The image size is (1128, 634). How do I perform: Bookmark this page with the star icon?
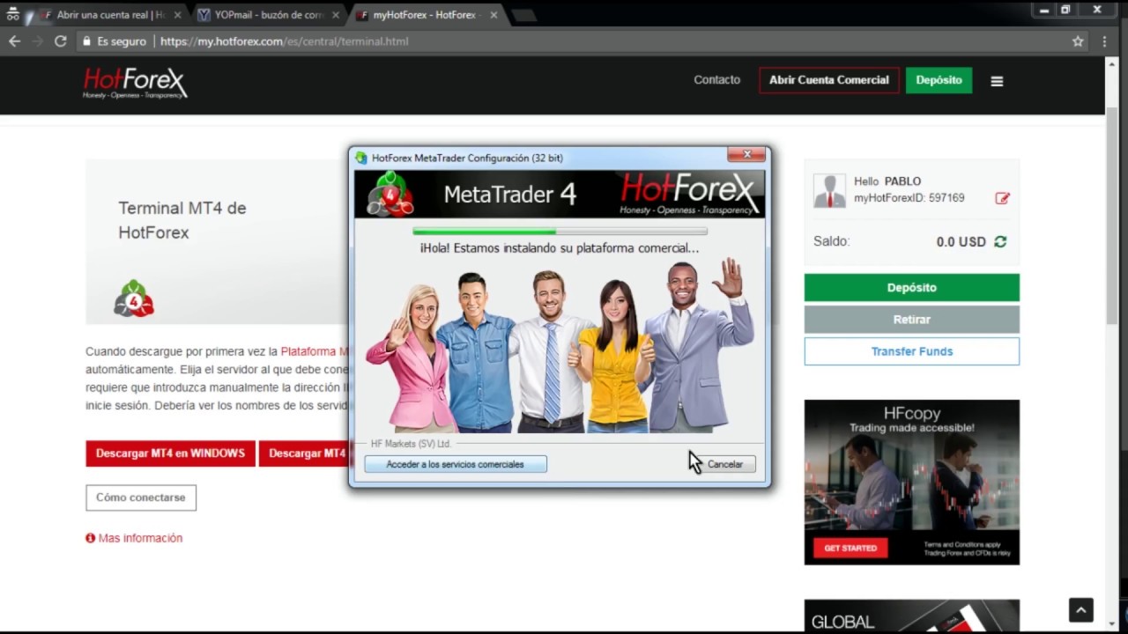[x=1078, y=41]
